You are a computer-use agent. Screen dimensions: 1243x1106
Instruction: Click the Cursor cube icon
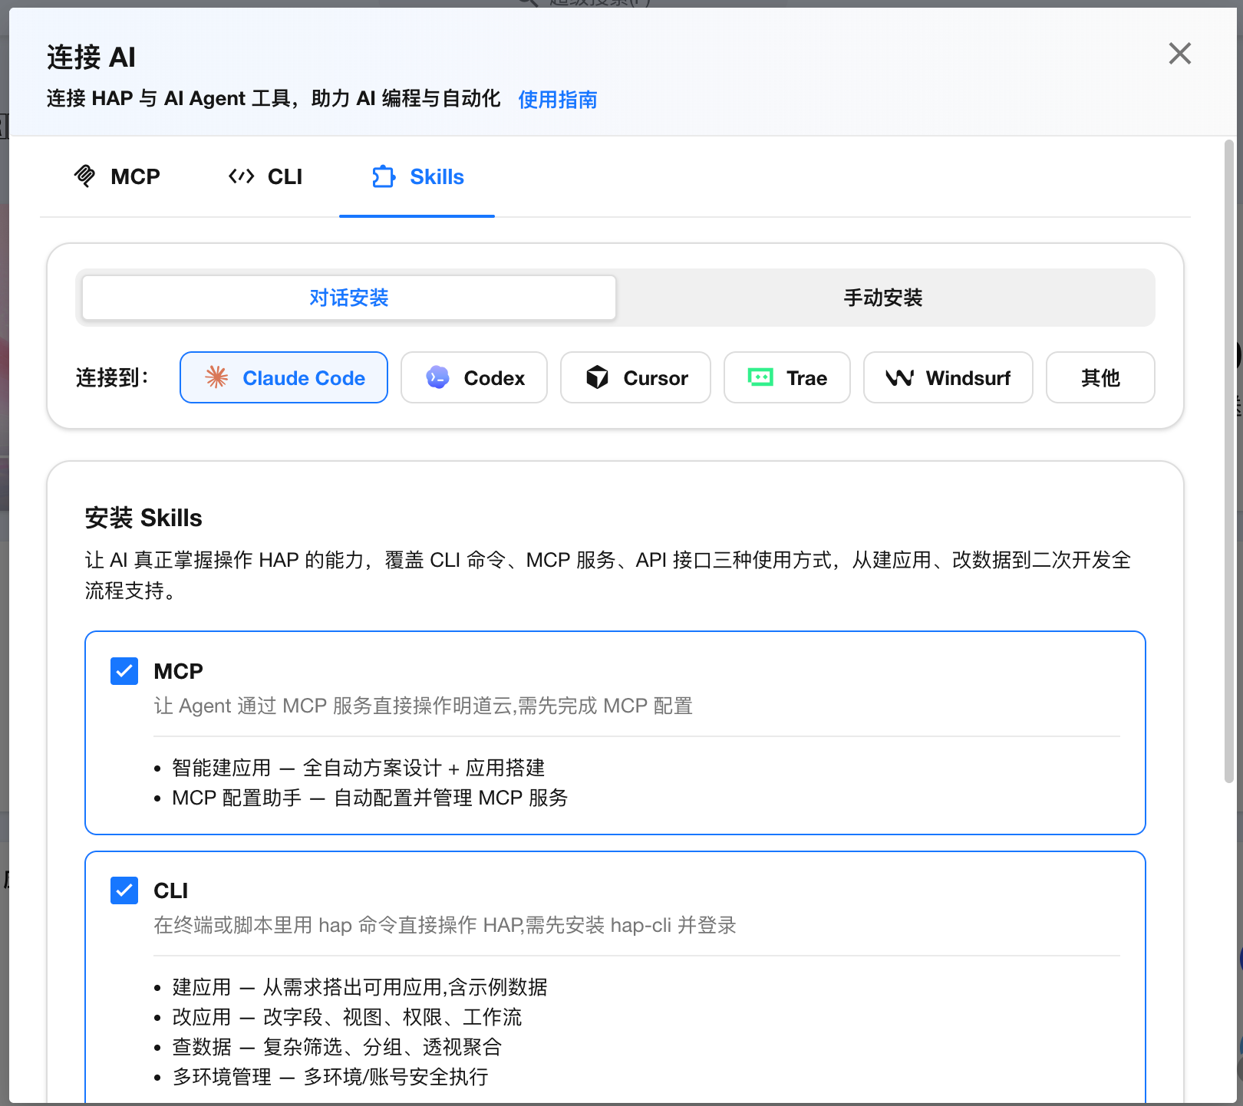tap(598, 377)
